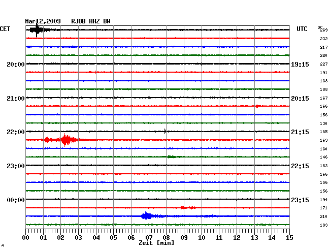Click the black spike near minute 08
Viewport: 330px width, 251px height.
[165, 132]
